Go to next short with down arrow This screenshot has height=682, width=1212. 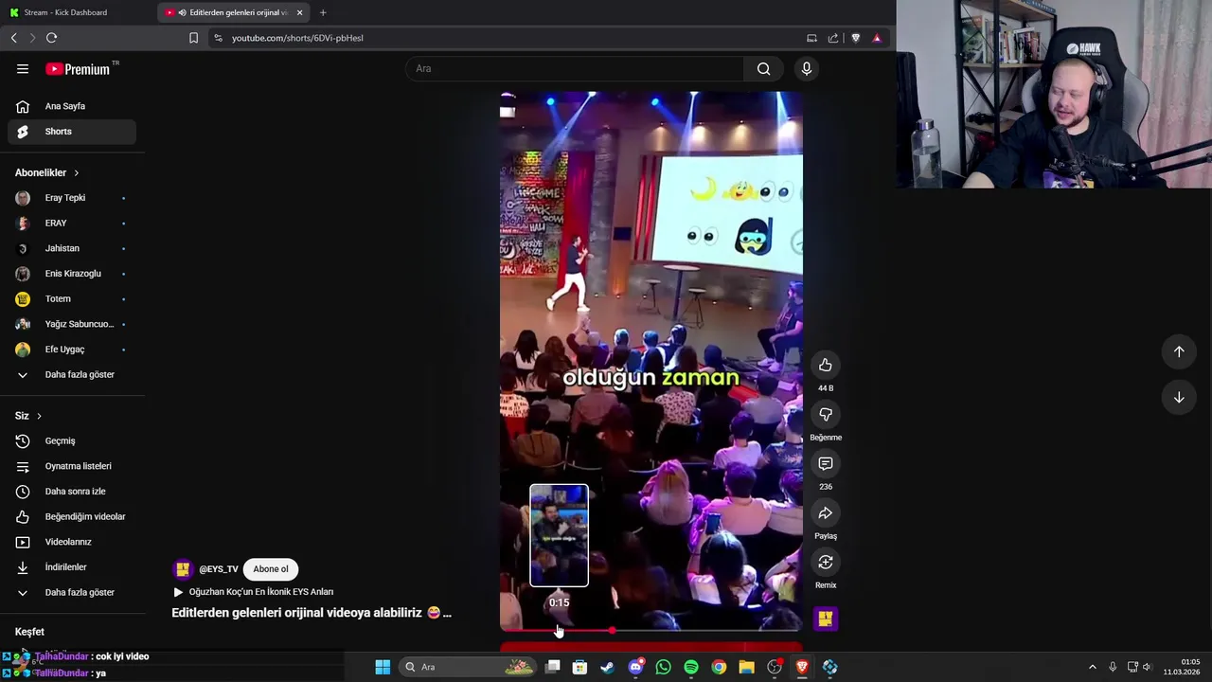point(1179,398)
